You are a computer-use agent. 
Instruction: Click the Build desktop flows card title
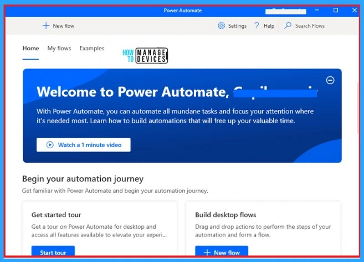coord(225,215)
